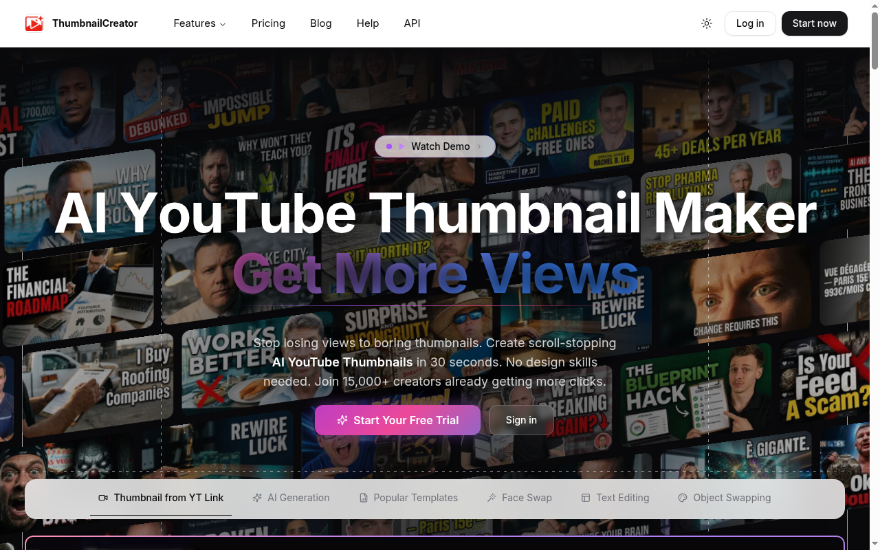
Task: Switch to the Face Swap tab
Action: pos(519,498)
